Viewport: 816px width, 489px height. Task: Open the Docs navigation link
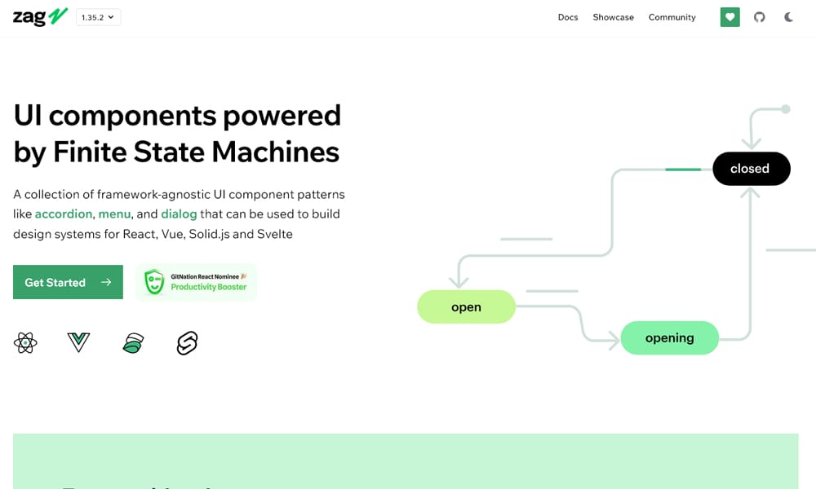568,17
